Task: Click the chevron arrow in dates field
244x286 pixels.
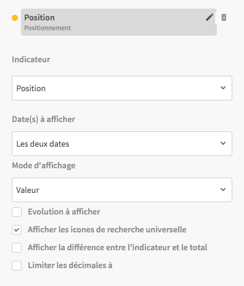Action: [x=223, y=143]
